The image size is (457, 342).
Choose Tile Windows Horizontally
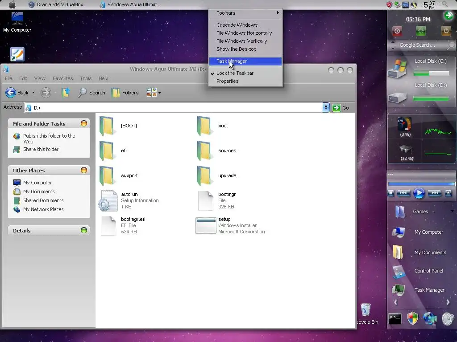point(245,33)
